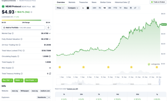
Task: Switch to the Markets tab
Action: point(72,2)
